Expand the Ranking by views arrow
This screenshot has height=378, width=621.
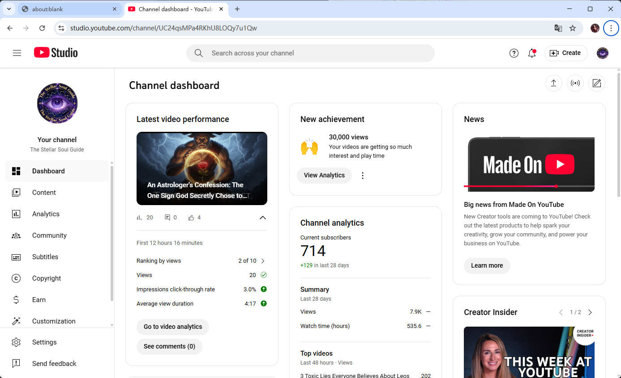click(x=263, y=261)
